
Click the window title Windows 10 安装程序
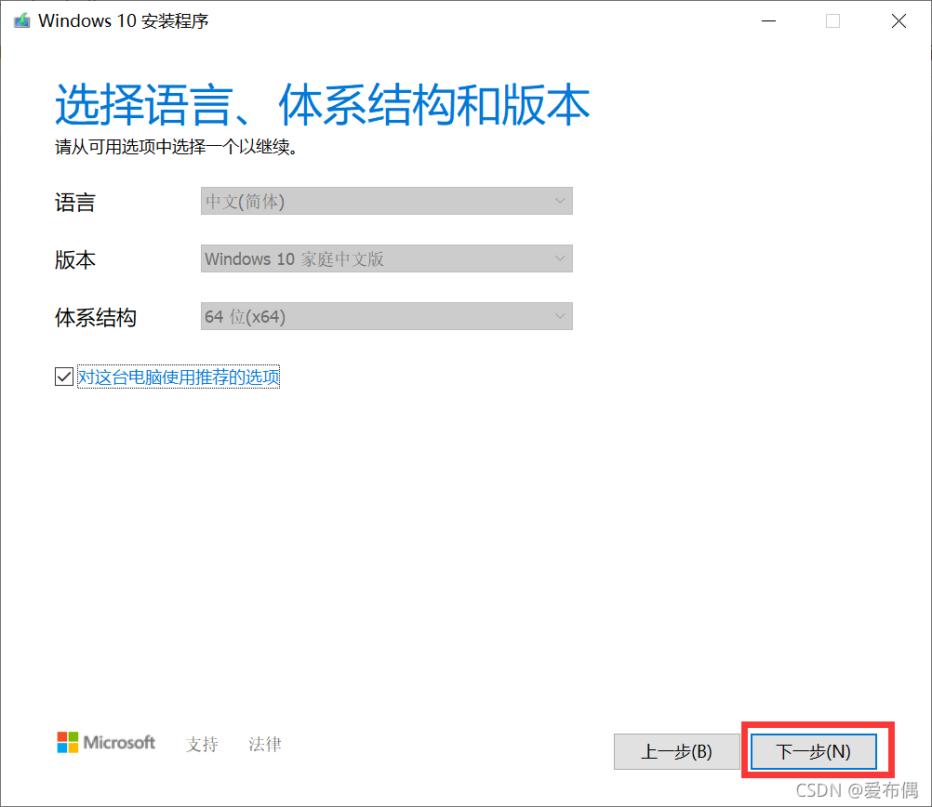(123, 21)
